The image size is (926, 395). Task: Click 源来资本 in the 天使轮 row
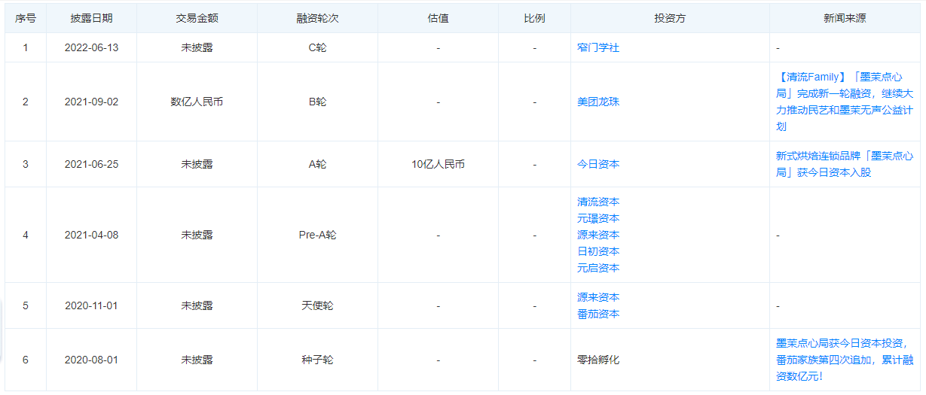pos(598,297)
